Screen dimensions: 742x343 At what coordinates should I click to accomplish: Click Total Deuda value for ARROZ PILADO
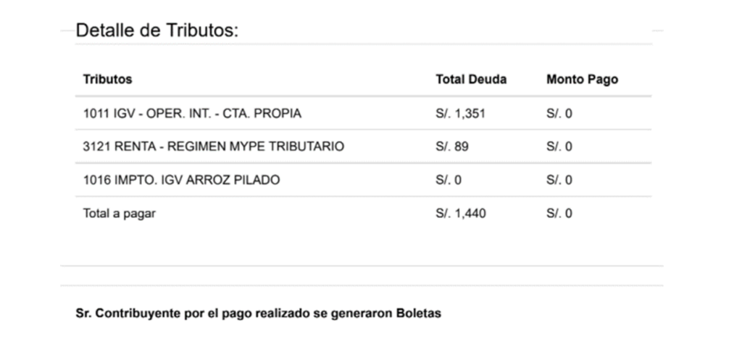coord(448,180)
